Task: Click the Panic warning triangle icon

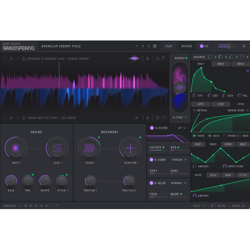Action: 243,205
